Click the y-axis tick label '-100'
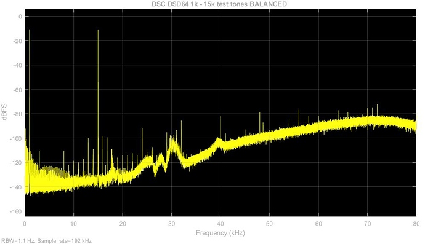 pos(16,138)
